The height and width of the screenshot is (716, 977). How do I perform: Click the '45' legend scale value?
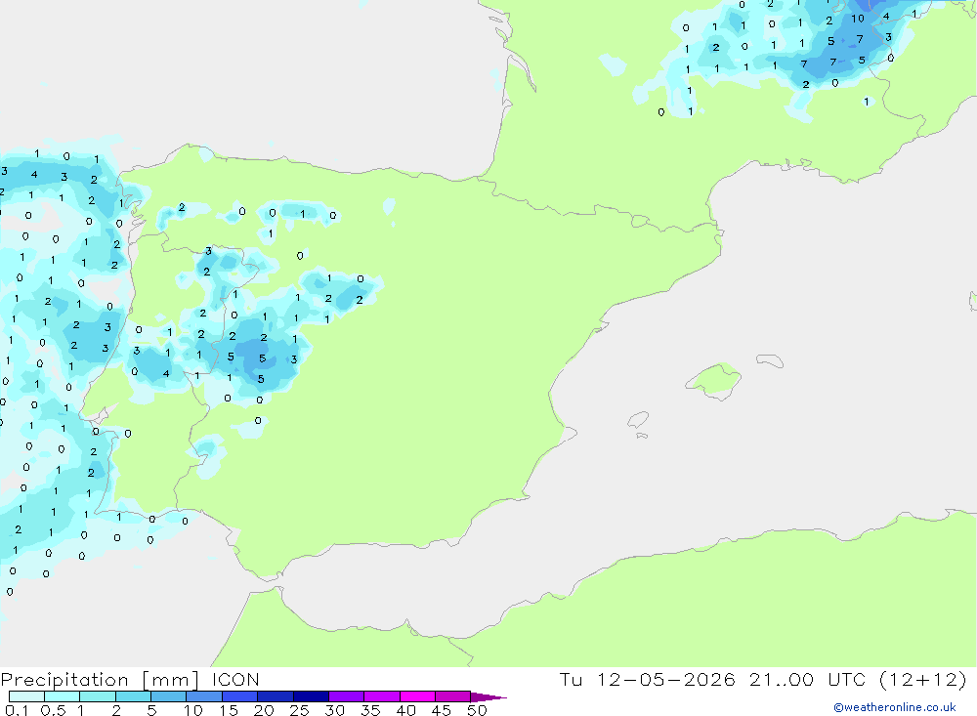click(442, 710)
